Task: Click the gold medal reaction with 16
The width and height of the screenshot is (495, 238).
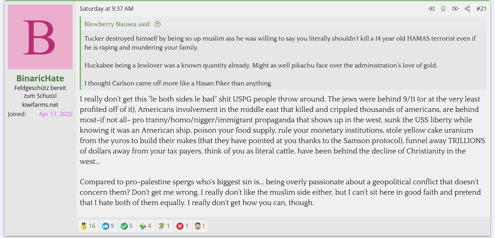Action: (88, 226)
